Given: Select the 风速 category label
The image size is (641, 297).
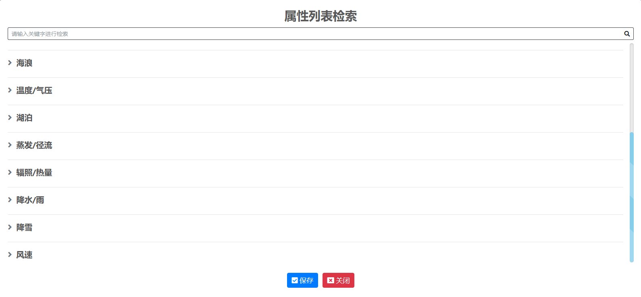Looking at the screenshot, I should 24,254.
